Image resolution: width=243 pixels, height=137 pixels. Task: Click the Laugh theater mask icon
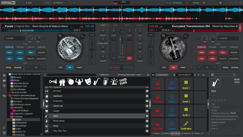point(88,81)
